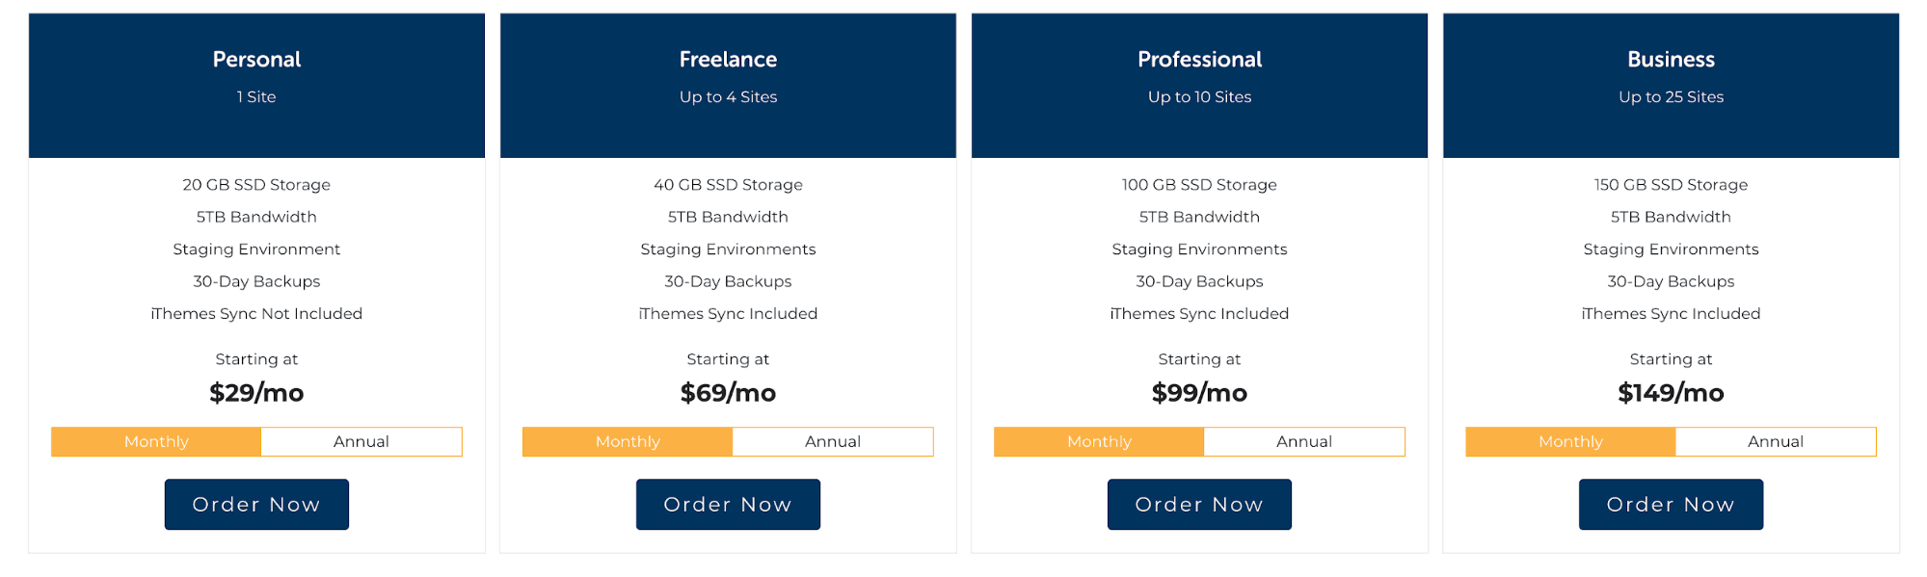
Task: Order the Personal plan now
Action: pyautogui.click(x=255, y=504)
